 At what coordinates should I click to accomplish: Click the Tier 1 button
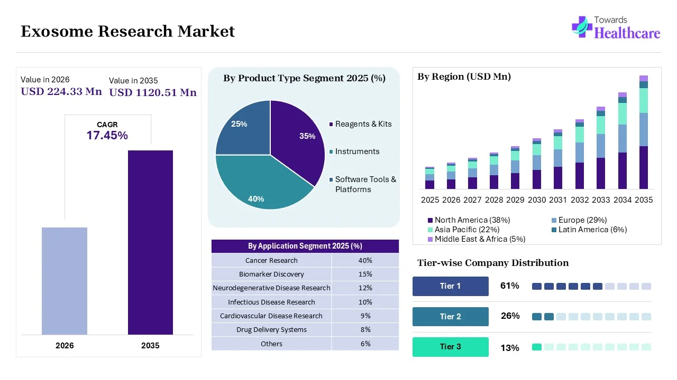pyautogui.click(x=451, y=286)
